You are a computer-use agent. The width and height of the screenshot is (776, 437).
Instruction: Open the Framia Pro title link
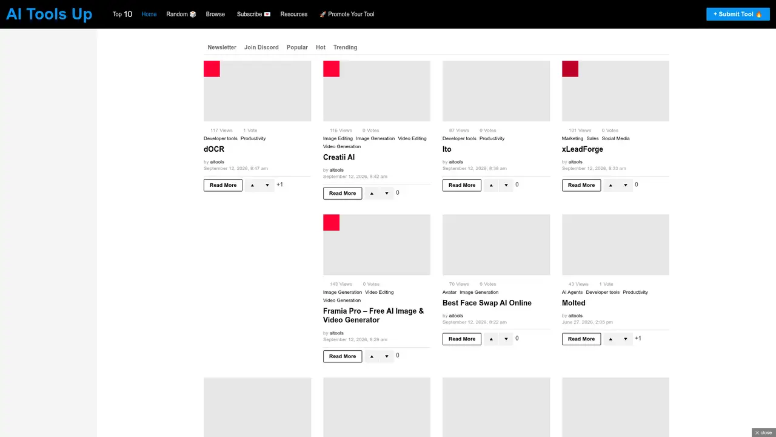(373, 316)
